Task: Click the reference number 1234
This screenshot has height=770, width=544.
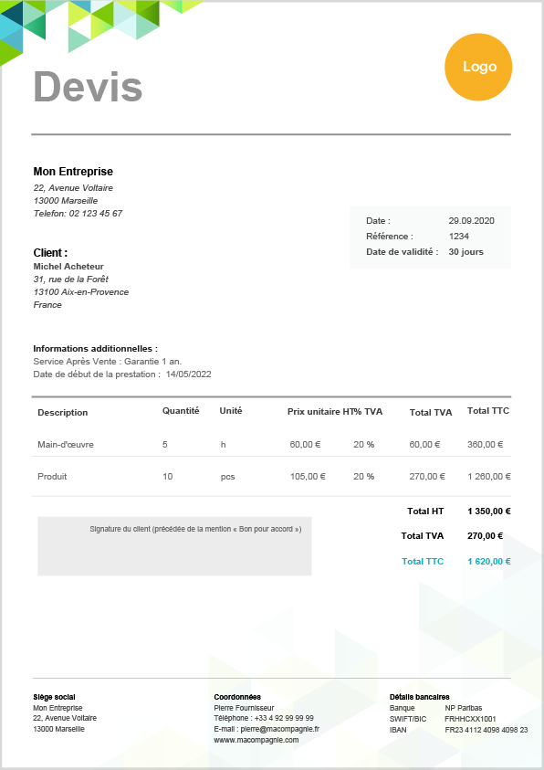Action: [x=458, y=237]
